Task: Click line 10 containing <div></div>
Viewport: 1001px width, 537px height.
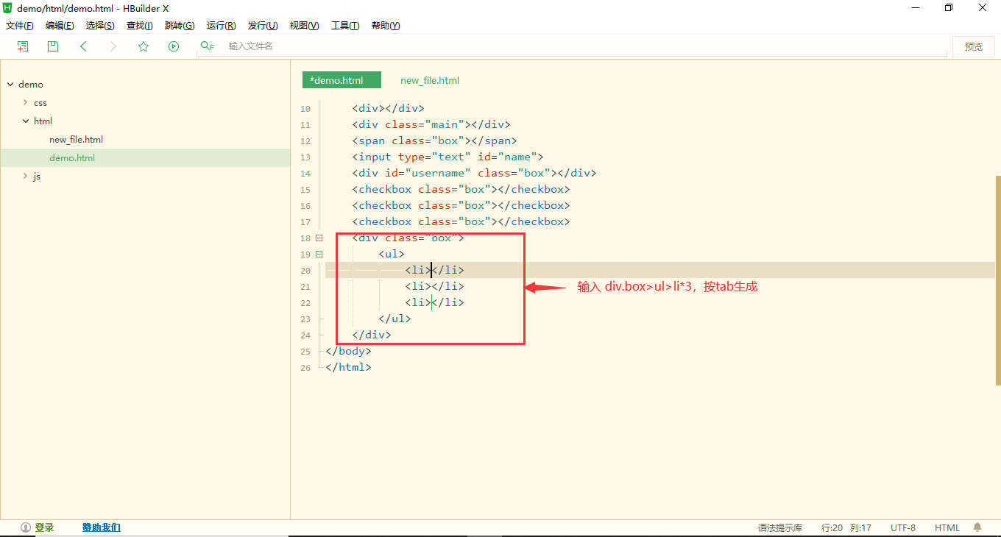Action: click(x=388, y=108)
